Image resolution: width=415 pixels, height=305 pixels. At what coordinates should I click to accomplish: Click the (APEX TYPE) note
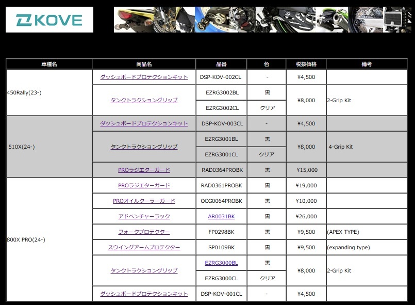tap(343, 232)
